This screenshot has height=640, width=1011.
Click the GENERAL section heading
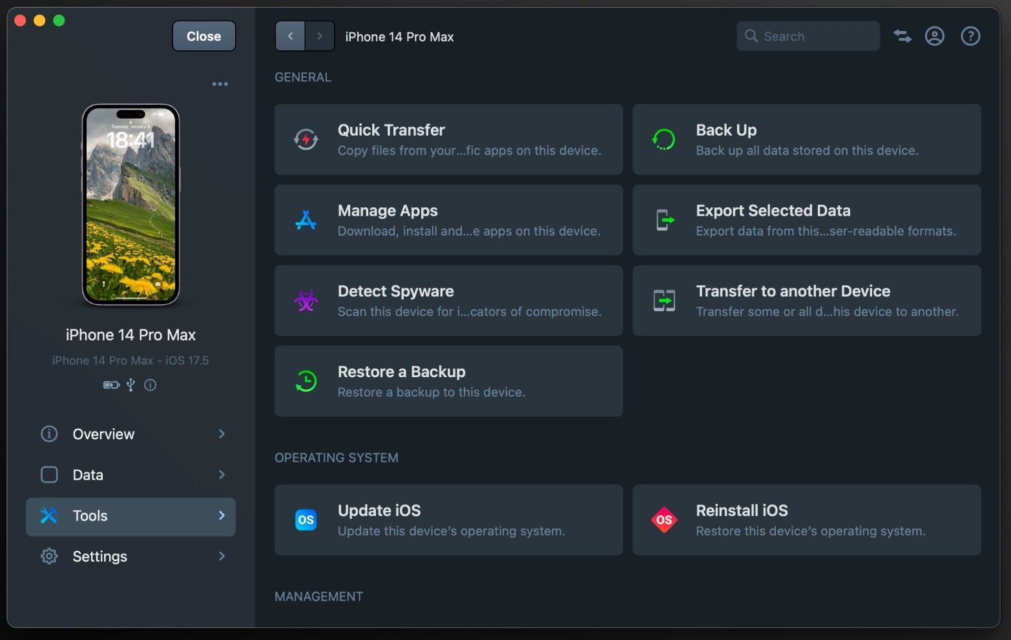click(303, 77)
